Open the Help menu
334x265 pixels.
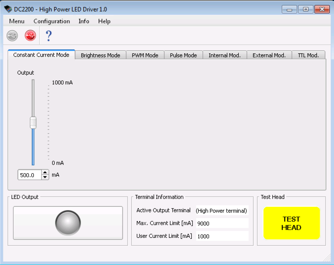(x=104, y=21)
